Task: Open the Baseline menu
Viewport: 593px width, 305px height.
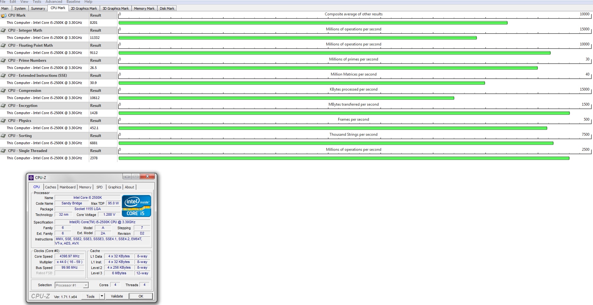Action: [73, 2]
